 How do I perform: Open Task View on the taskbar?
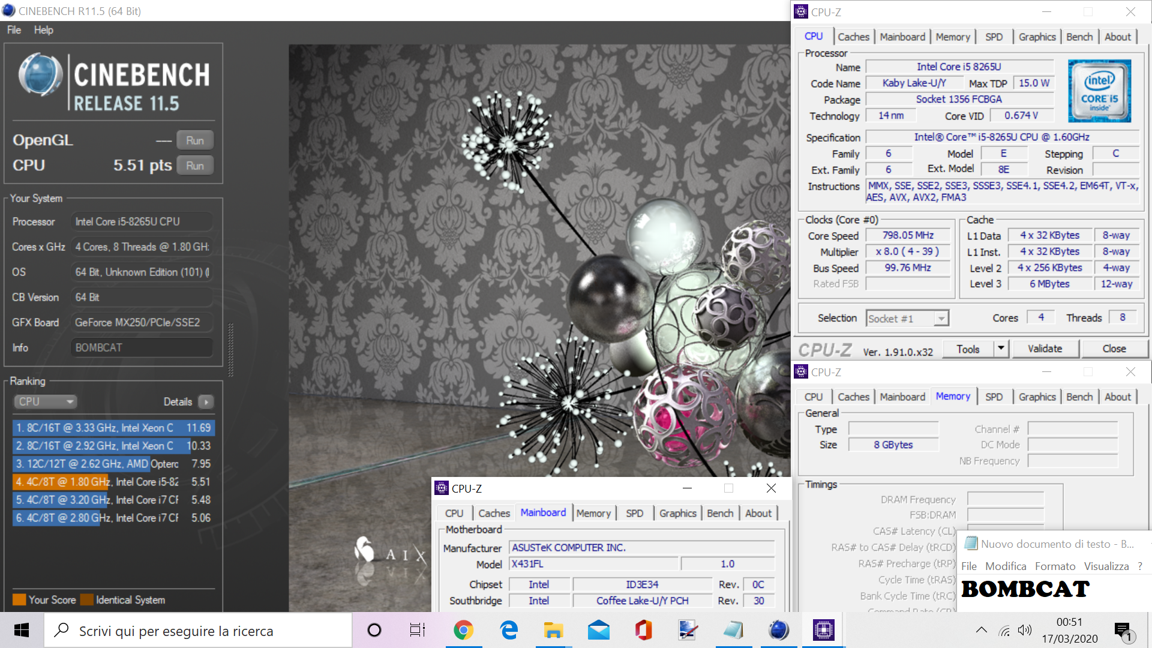(418, 630)
